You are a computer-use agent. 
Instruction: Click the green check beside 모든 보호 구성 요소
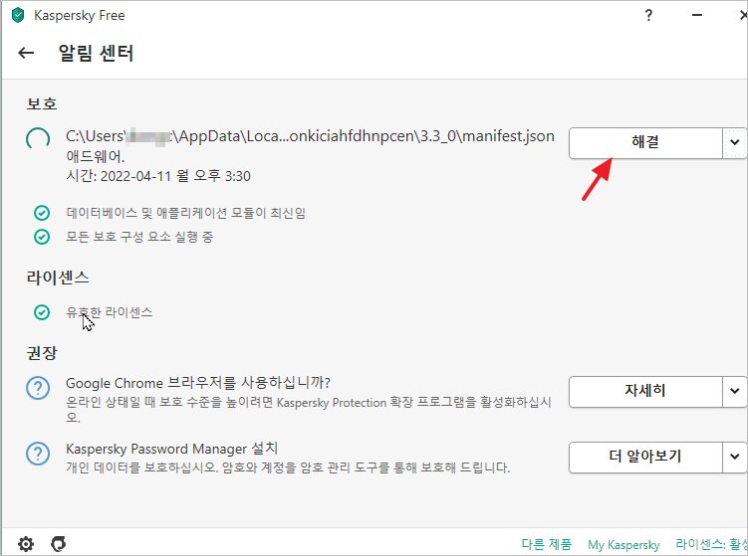(x=42, y=237)
